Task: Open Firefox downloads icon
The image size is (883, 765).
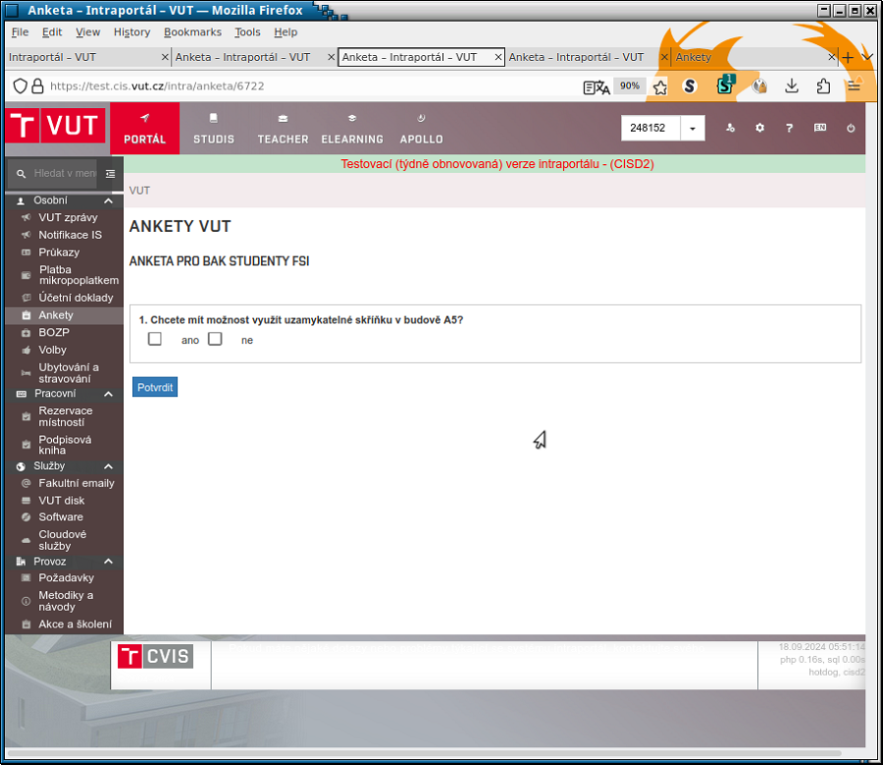Action: (x=791, y=86)
